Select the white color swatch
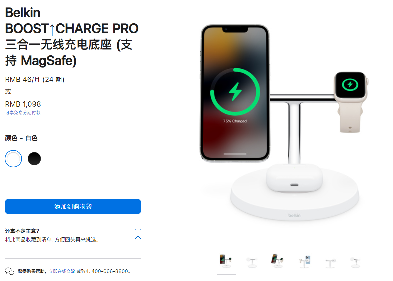The width and height of the screenshot is (393, 281). pyautogui.click(x=13, y=159)
